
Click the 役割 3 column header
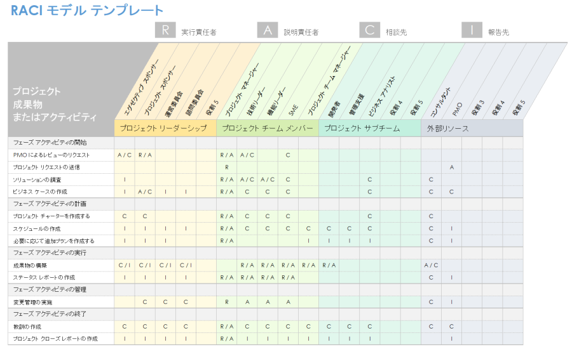[x=478, y=108]
